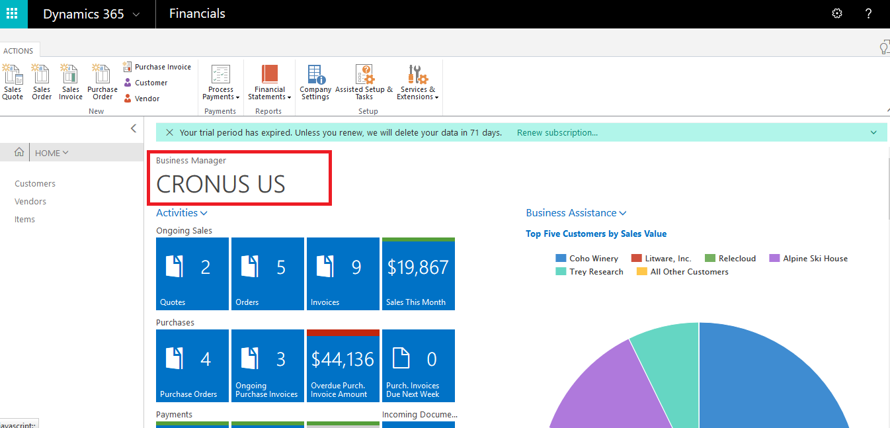Click the Purchases heading

pyautogui.click(x=175, y=323)
